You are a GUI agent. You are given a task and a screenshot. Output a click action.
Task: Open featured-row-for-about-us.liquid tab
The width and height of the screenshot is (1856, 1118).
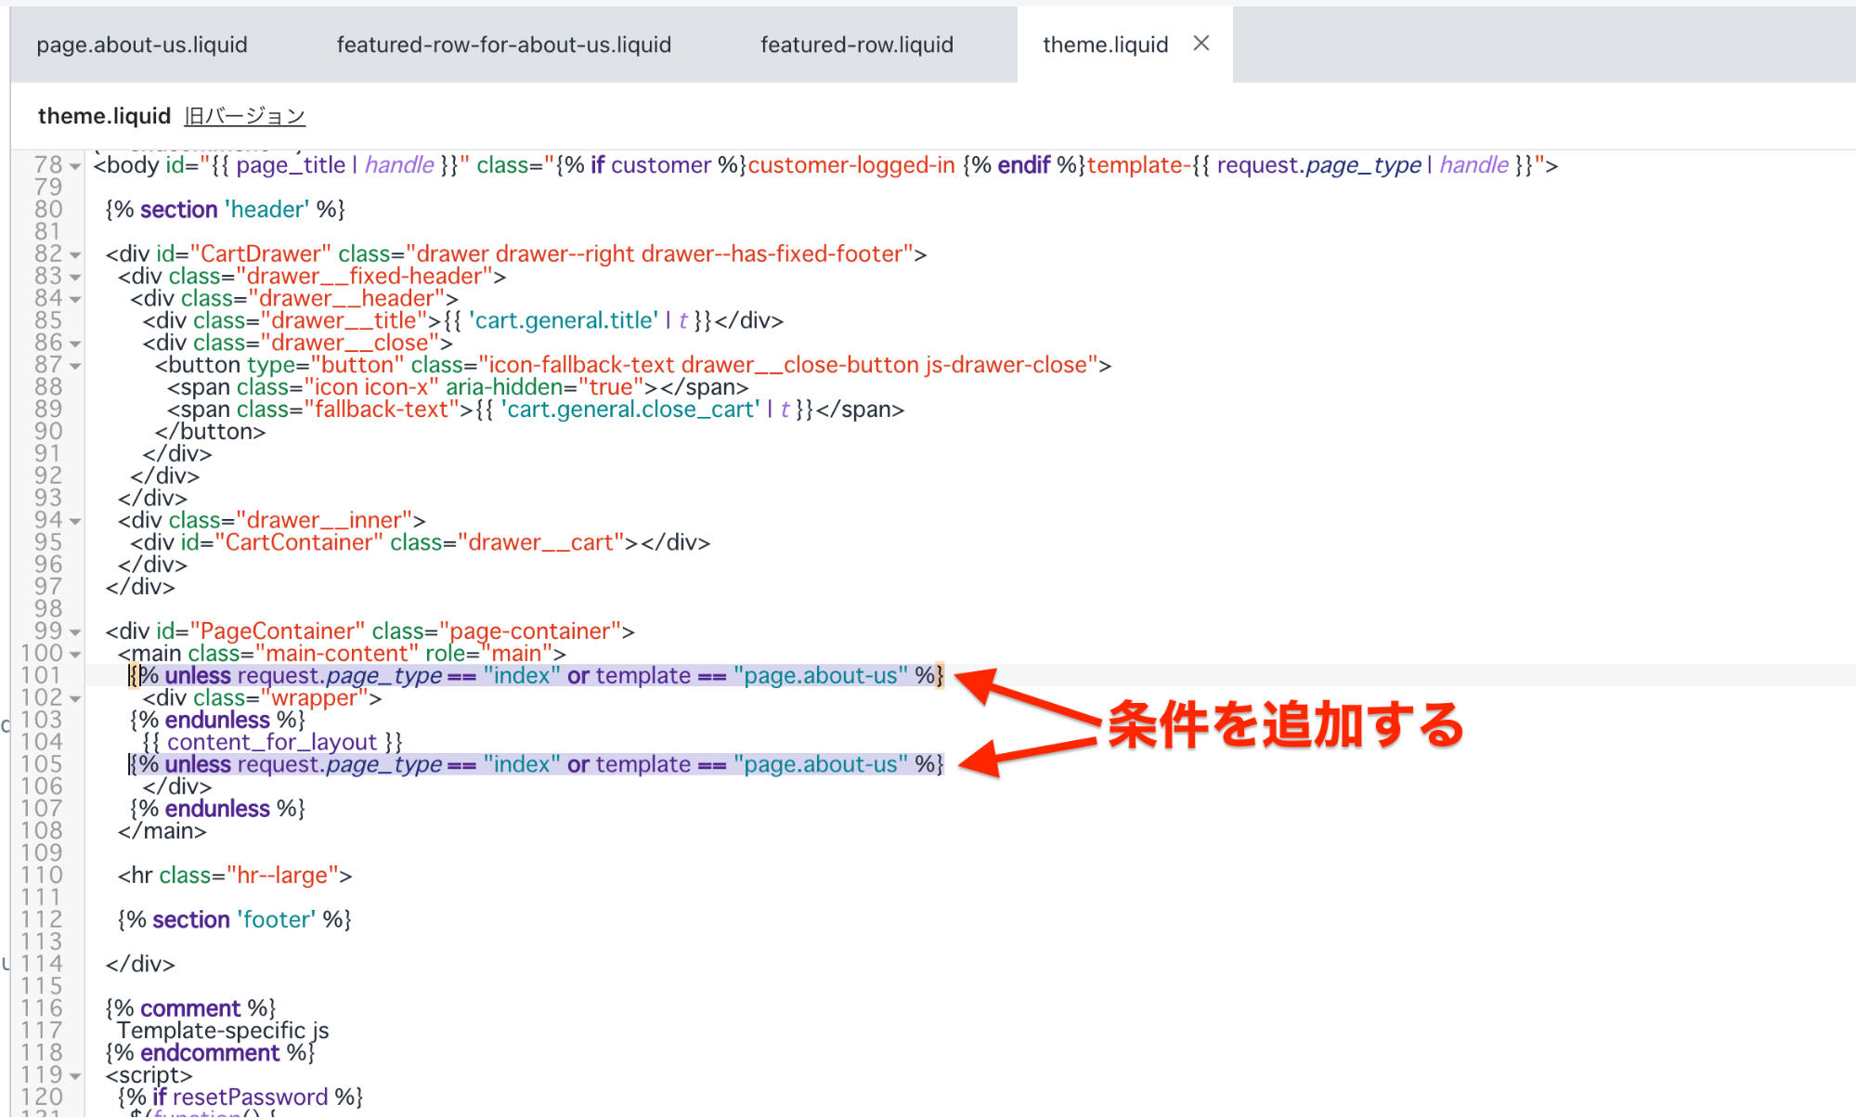tap(503, 45)
